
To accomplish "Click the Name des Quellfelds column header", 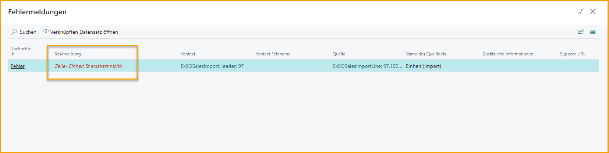I will point(425,54).
